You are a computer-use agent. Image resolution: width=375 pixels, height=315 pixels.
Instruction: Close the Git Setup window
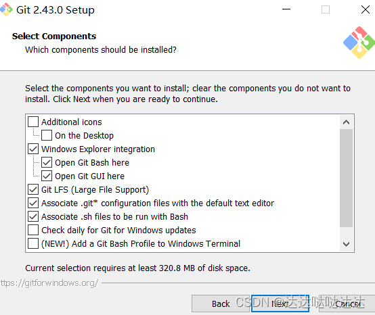point(366,9)
